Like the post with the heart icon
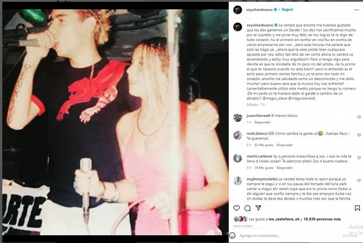363x243 pixels. pyautogui.click(x=236, y=208)
